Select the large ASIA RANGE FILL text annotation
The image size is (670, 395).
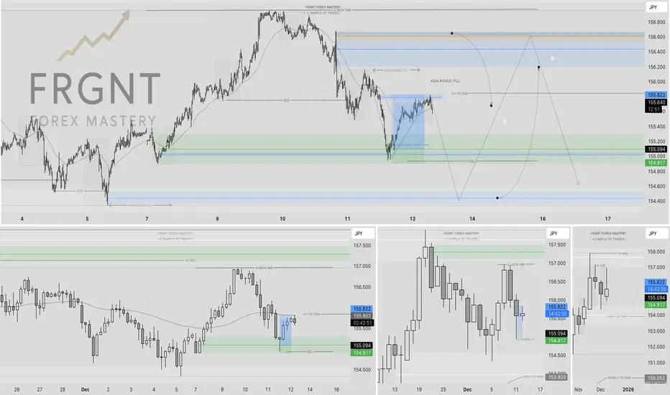point(445,80)
